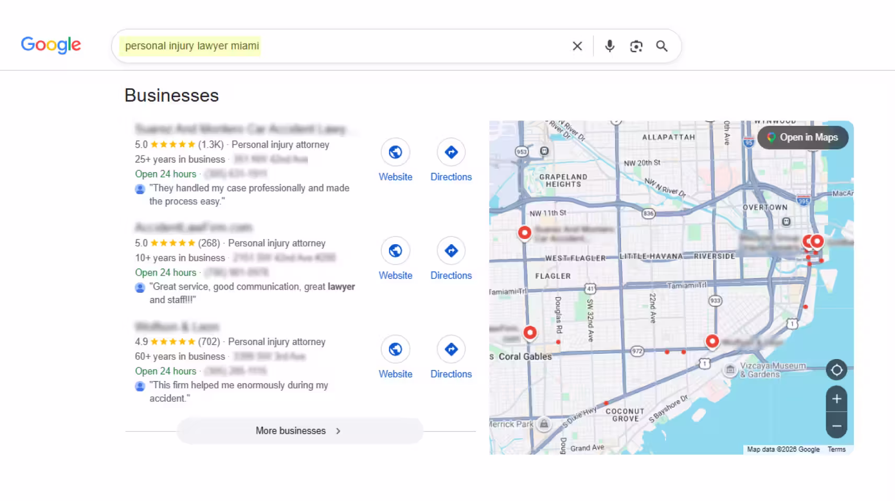Clear the search box with the X icon
Image resolution: width=895 pixels, height=501 pixels.
point(577,46)
